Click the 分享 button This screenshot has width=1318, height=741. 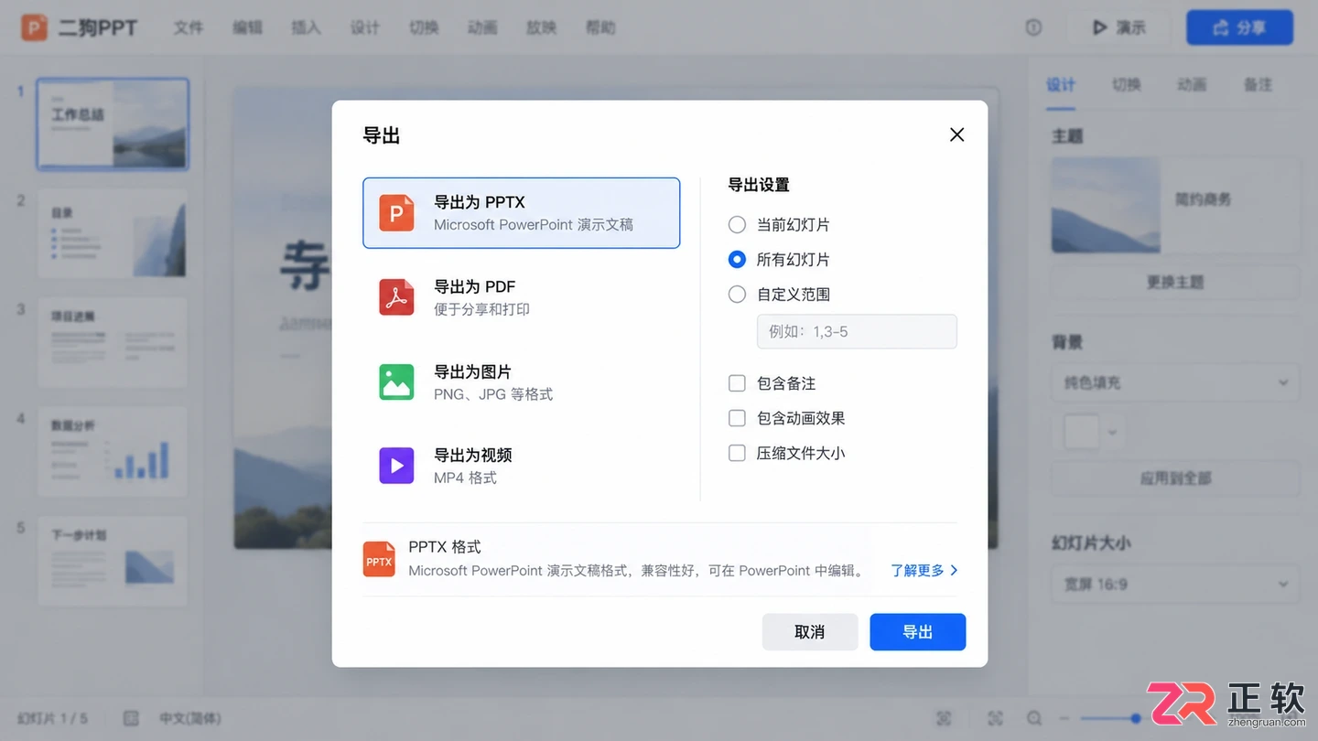coord(1239,27)
